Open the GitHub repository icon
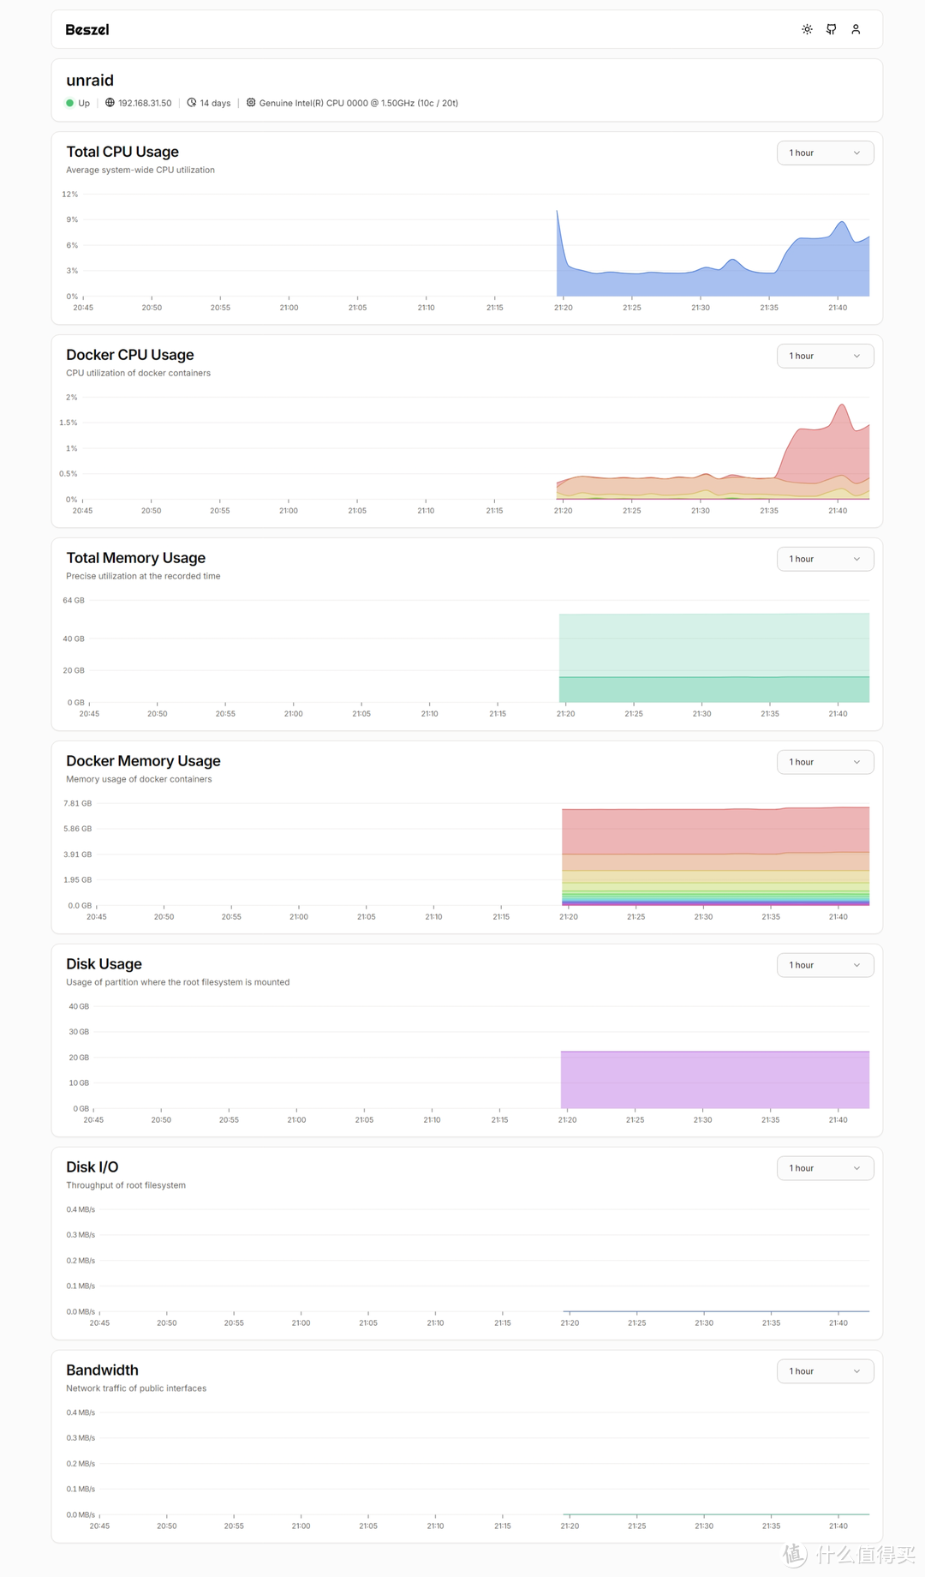 (x=831, y=29)
